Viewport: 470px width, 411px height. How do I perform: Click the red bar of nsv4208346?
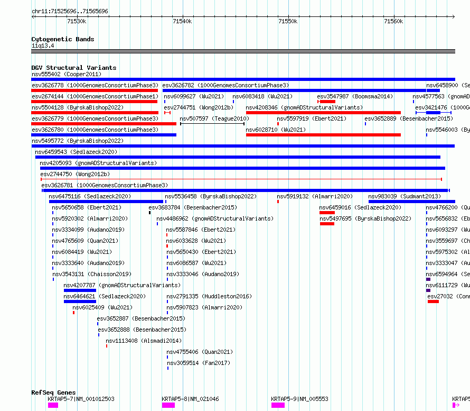pyautogui.click(x=323, y=113)
